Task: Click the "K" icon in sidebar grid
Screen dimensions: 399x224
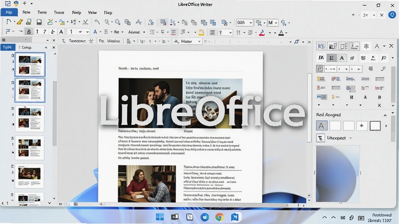Action: point(380,105)
